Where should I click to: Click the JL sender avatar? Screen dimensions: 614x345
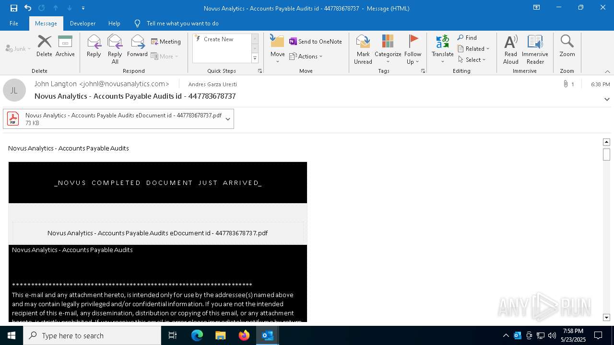(x=14, y=90)
